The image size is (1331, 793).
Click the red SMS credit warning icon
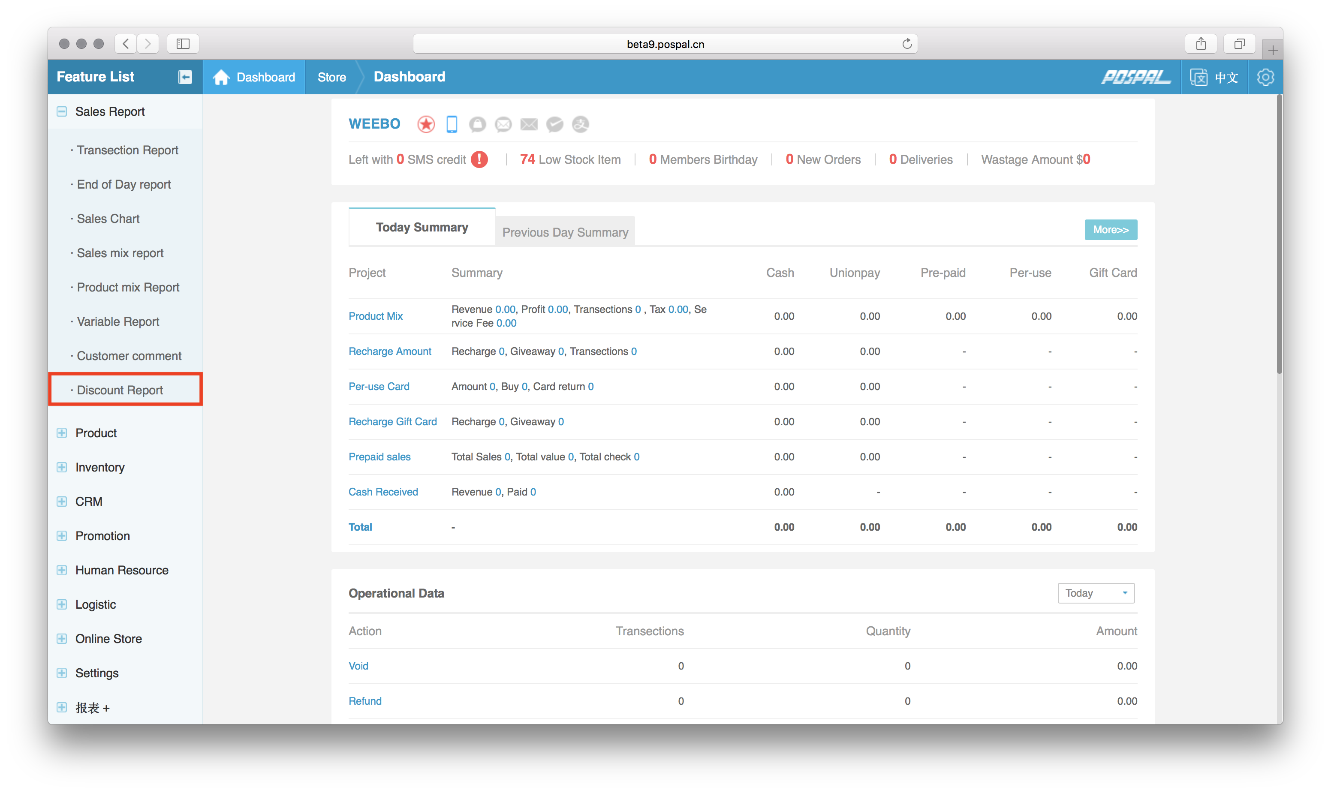point(479,159)
